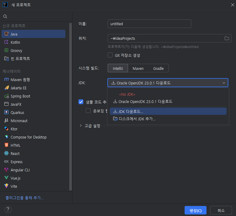Select the Groovy logo icon
236x216 pixels.
[x=6, y=50]
